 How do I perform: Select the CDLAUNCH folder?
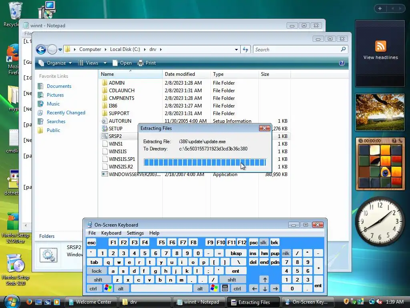(122, 90)
